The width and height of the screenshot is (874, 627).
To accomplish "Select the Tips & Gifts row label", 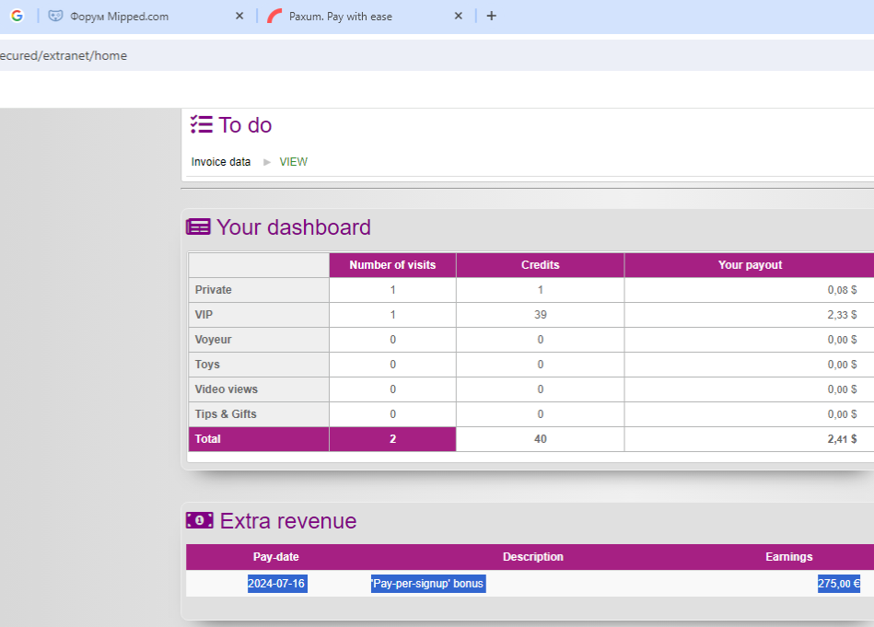I will (226, 414).
